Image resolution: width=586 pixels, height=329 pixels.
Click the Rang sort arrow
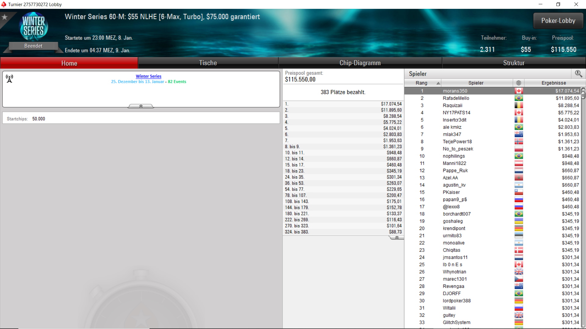(x=438, y=83)
